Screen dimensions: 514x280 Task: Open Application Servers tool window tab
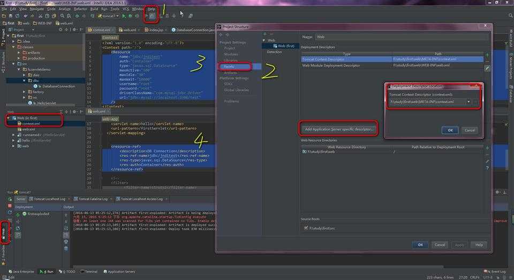point(119,271)
